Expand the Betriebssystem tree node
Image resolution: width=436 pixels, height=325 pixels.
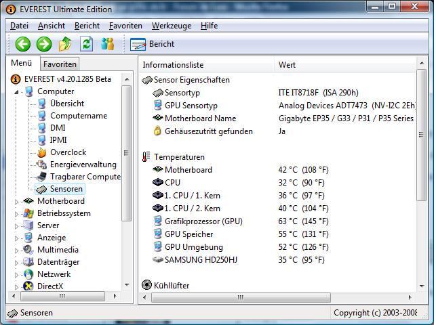16,214
